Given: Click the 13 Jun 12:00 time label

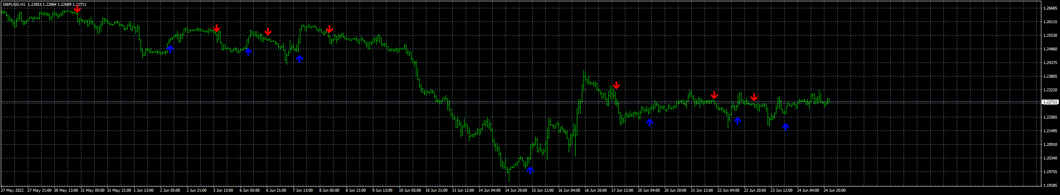Looking at the screenshot, I should 463,190.
